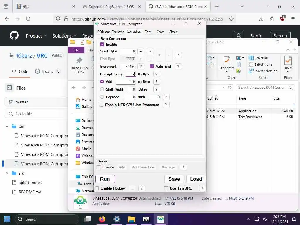Select the Shift Right radio option
Viewport: 300px width, 225px height.
coord(102,89)
